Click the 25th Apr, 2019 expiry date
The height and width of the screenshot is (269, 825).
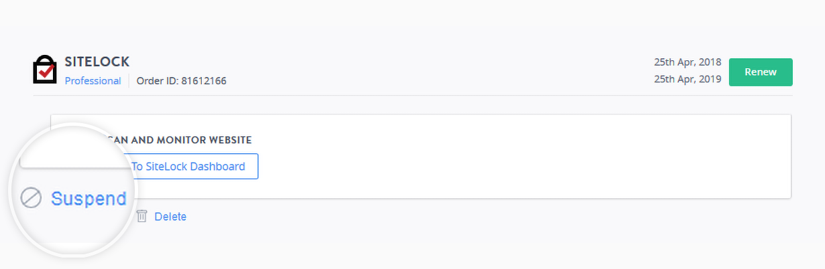(687, 79)
